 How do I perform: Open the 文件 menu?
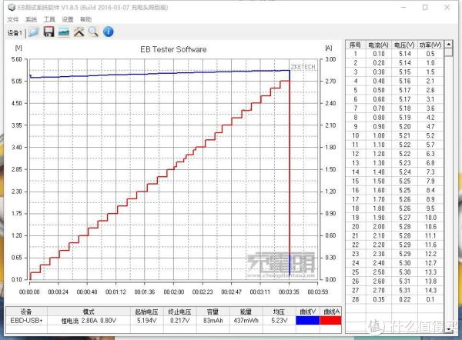pos(12,20)
